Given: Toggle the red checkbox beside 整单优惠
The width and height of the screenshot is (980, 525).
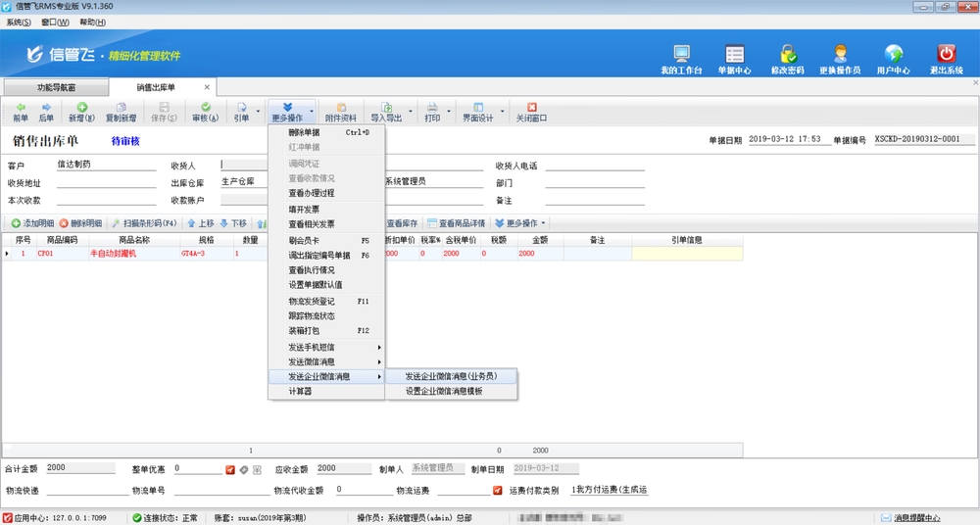Looking at the screenshot, I should [x=230, y=469].
